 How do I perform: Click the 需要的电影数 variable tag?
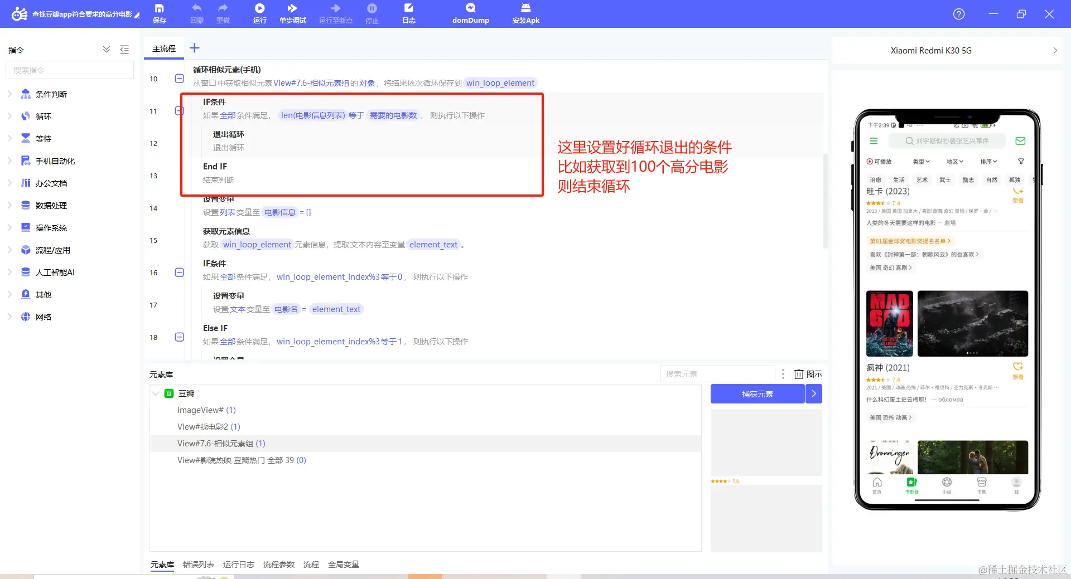[393, 115]
